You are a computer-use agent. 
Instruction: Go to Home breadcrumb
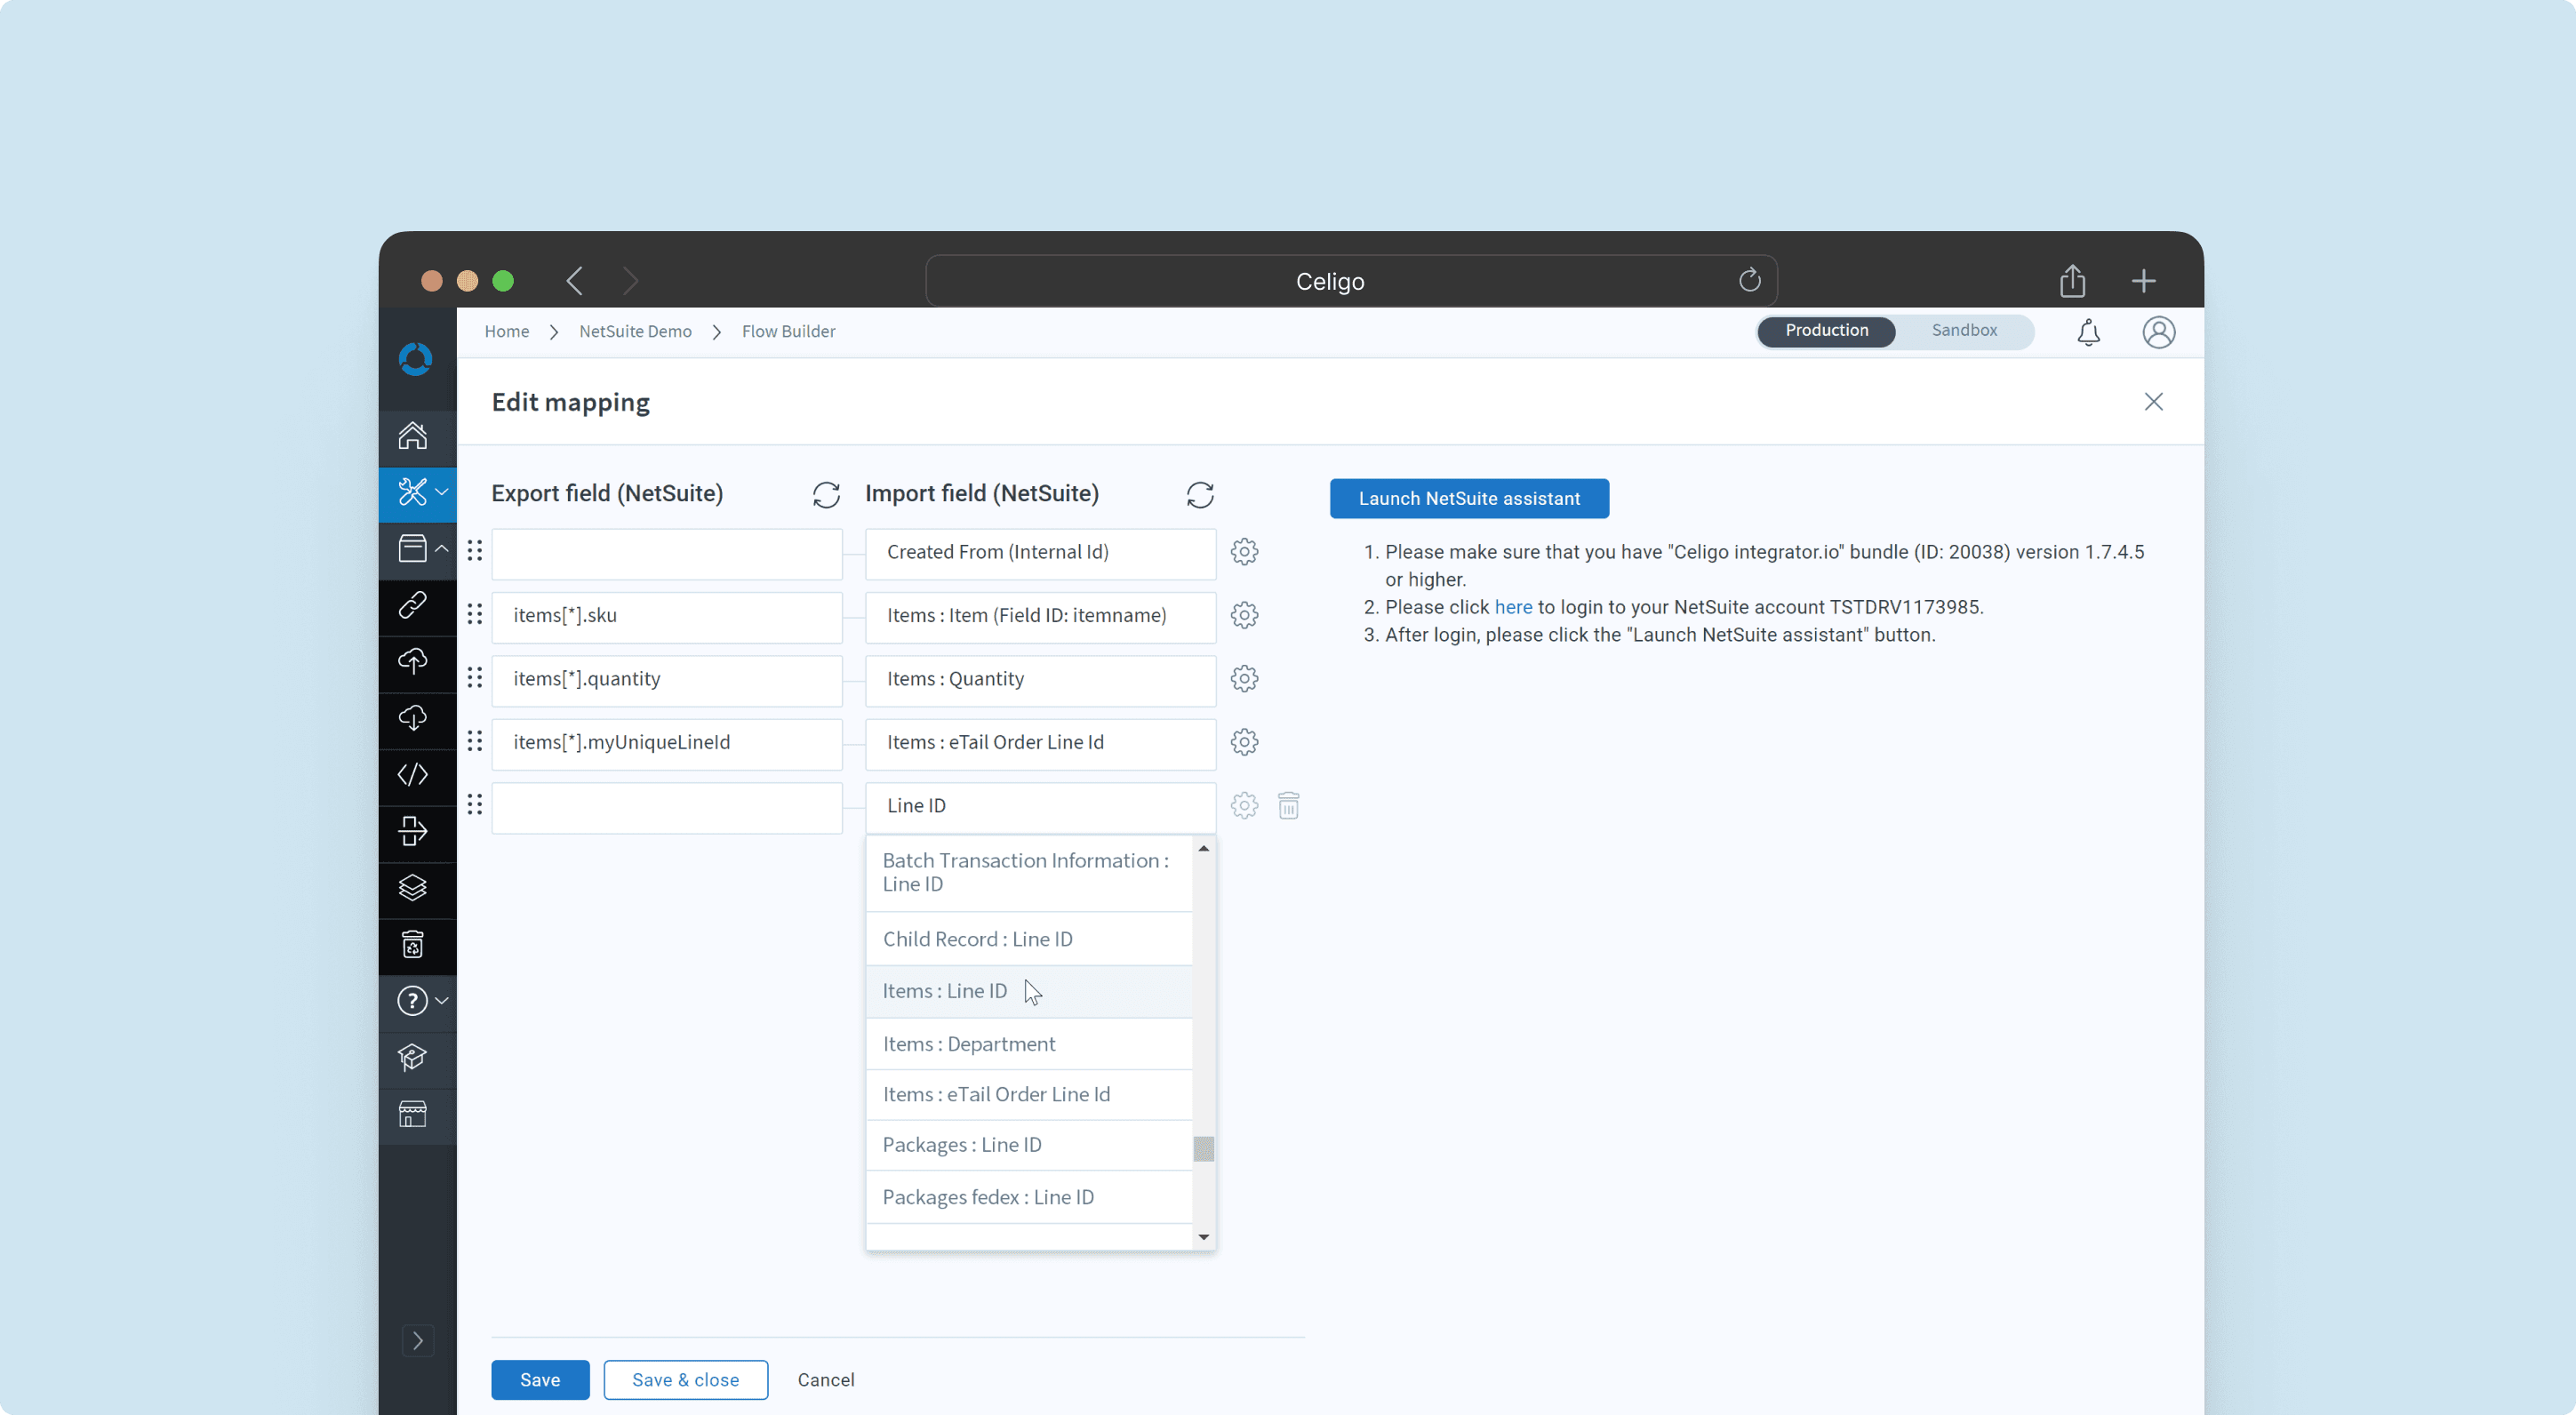click(x=506, y=331)
